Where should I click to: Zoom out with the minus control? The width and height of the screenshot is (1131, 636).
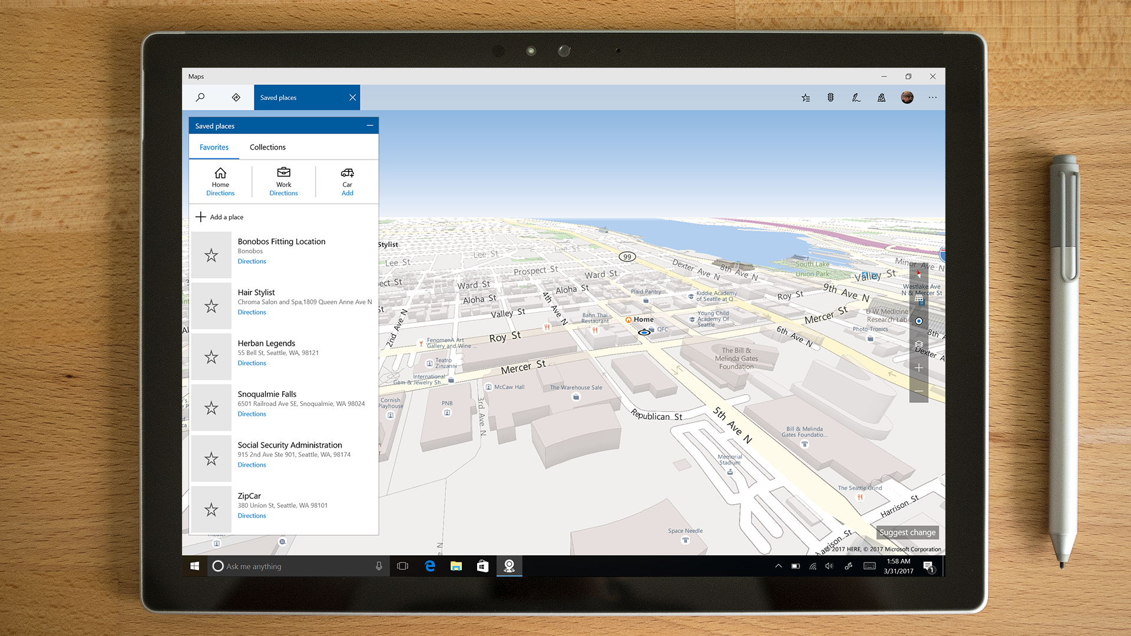point(918,391)
